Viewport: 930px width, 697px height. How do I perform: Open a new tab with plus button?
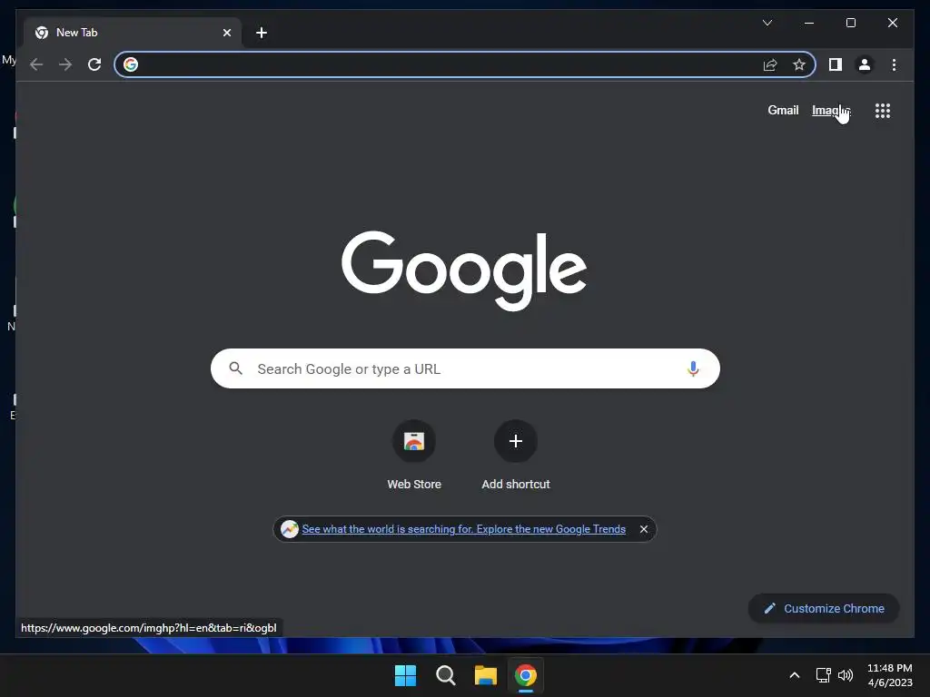click(262, 33)
